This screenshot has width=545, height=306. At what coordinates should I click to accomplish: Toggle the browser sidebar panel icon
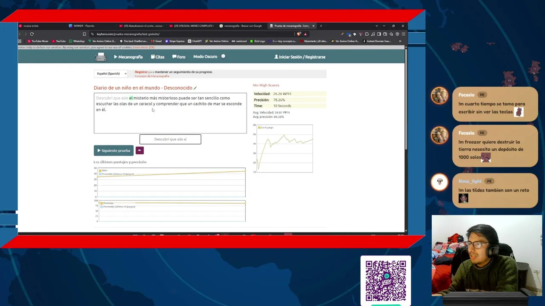tap(379, 34)
